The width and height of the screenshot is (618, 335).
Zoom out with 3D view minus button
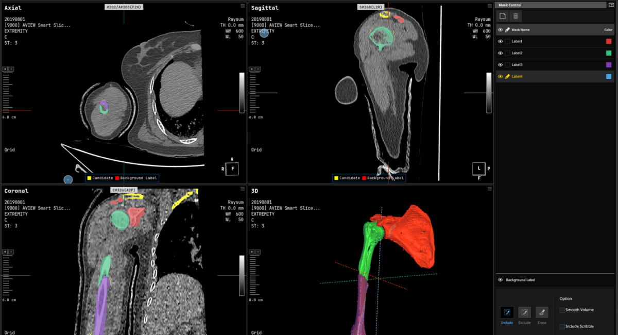(x=257, y=252)
